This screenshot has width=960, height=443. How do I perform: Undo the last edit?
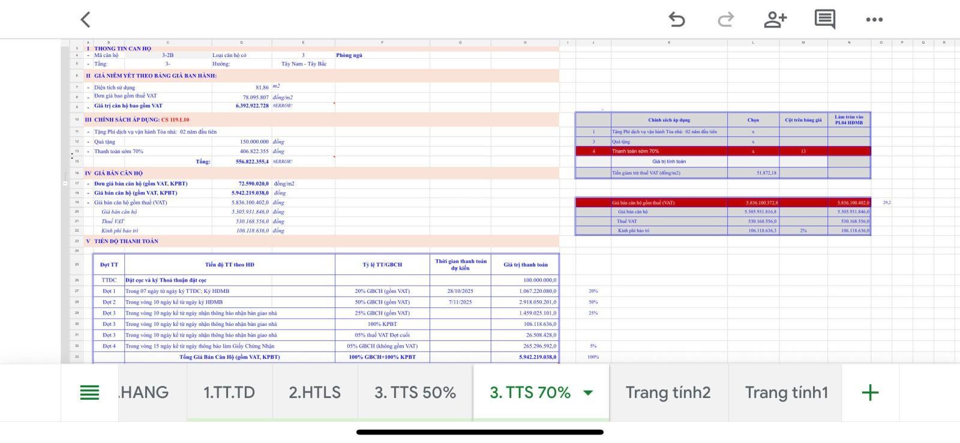677,19
